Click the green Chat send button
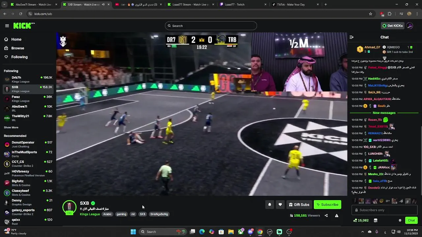The width and height of the screenshot is (422, 237). pyautogui.click(x=411, y=221)
